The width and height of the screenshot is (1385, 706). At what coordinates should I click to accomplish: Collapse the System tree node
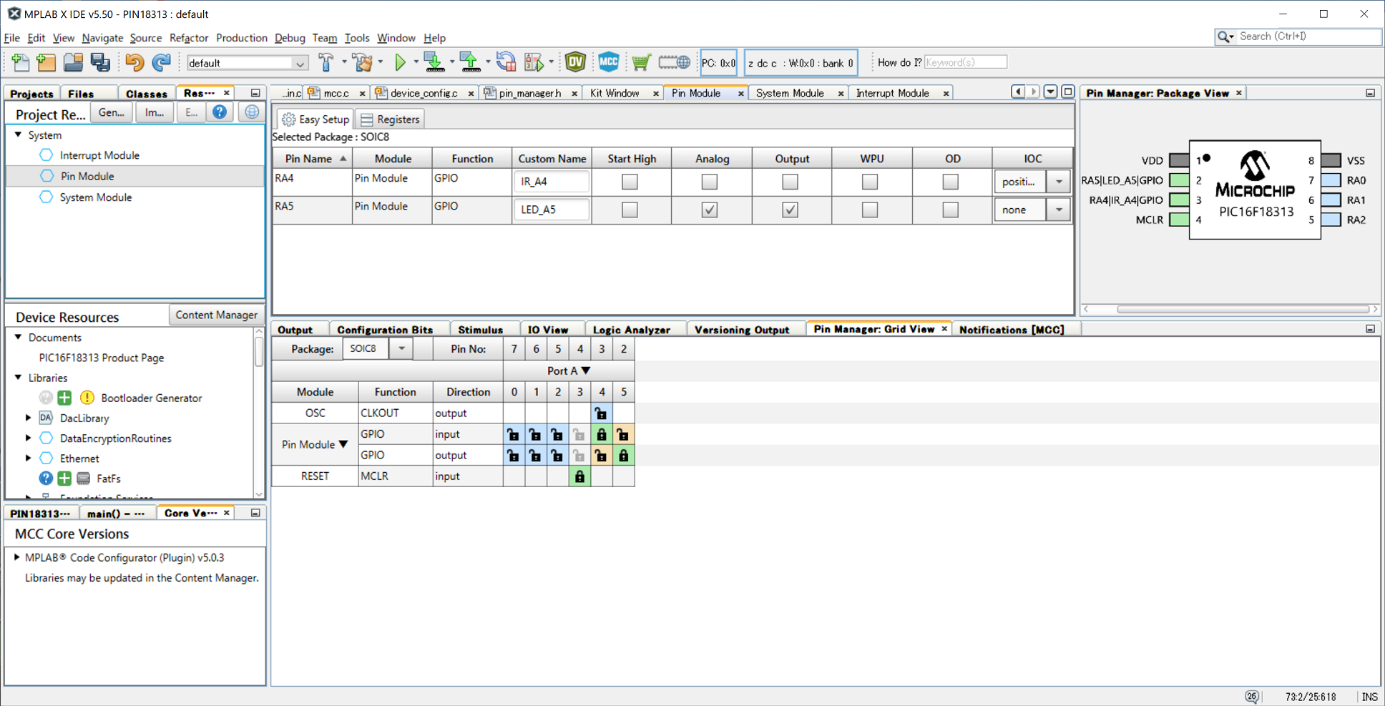click(x=19, y=134)
